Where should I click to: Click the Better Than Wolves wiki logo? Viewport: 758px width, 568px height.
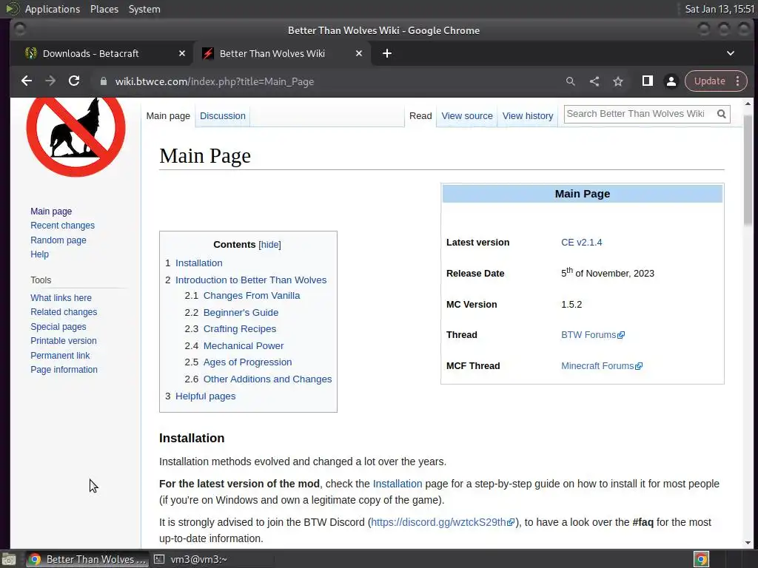click(76, 136)
